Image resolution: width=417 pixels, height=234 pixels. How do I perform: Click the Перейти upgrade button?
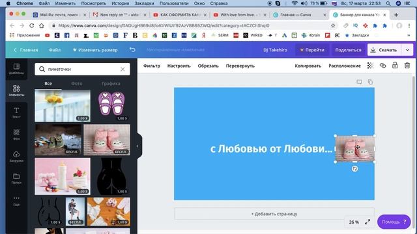coord(312,50)
